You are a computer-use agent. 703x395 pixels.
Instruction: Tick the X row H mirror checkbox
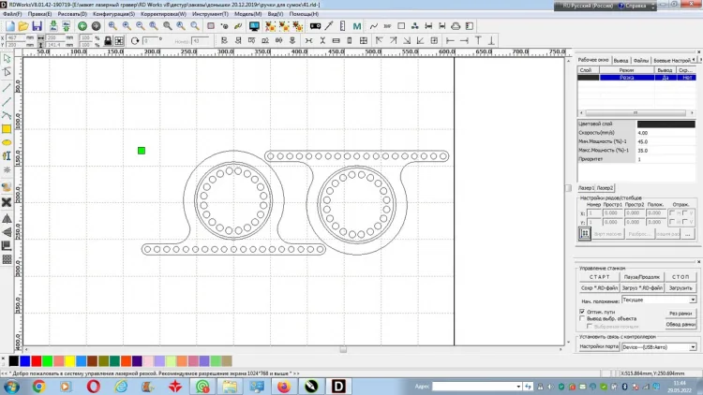coord(672,213)
